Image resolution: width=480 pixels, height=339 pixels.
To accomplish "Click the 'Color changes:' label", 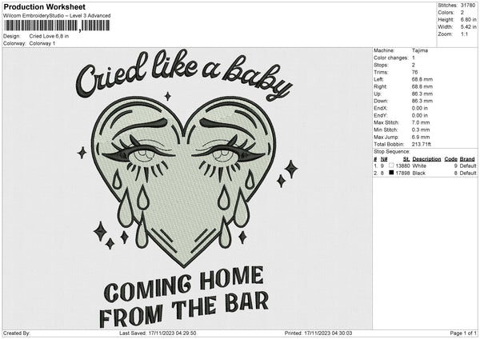I will pyautogui.click(x=391, y=58).
